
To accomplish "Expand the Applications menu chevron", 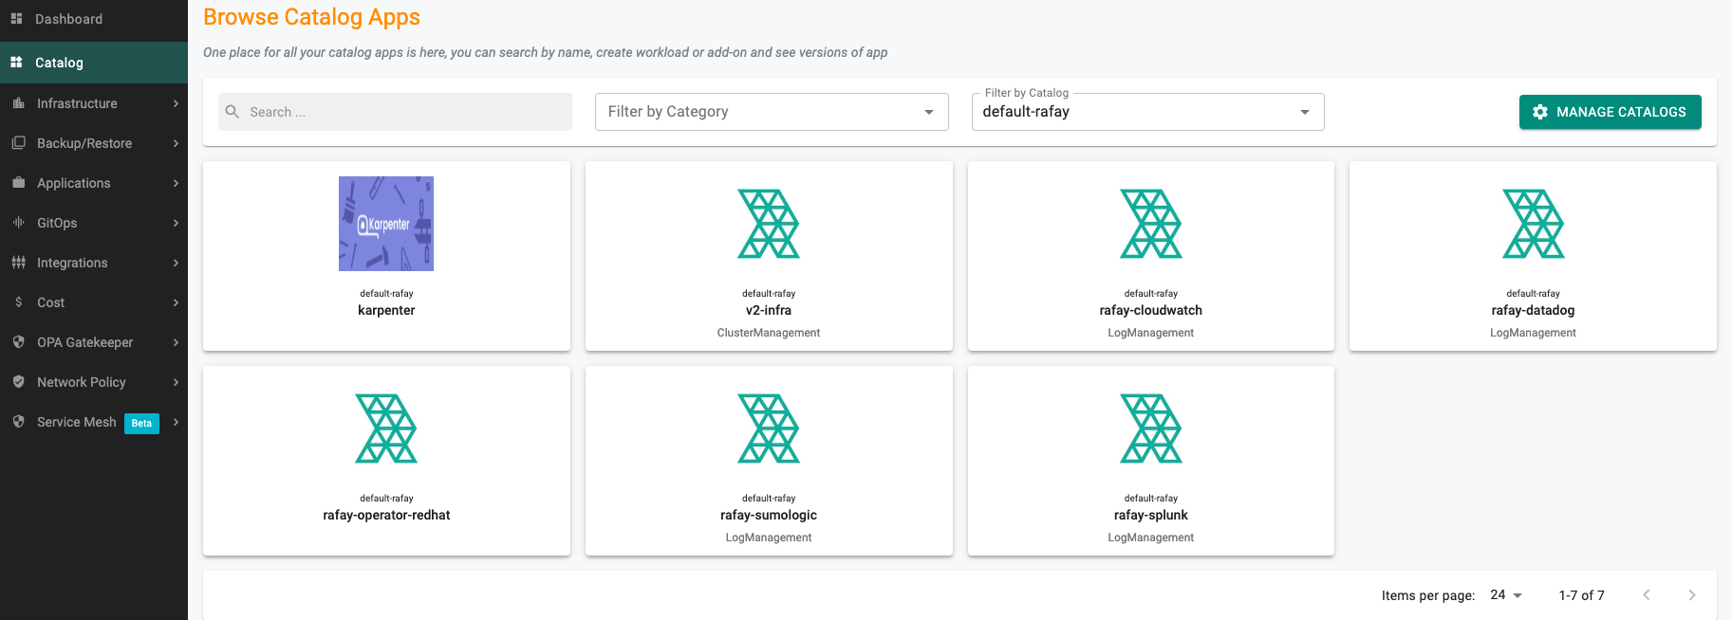I will pyautogui.click(x=176, y=183).
